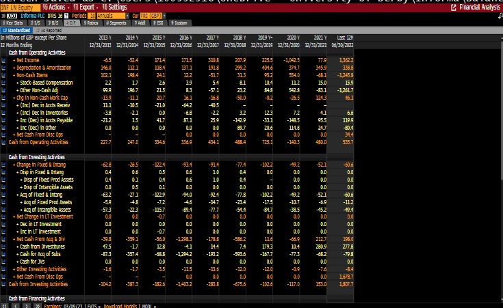Open the Annuals periodicity dropdown

tap(113, 16)
